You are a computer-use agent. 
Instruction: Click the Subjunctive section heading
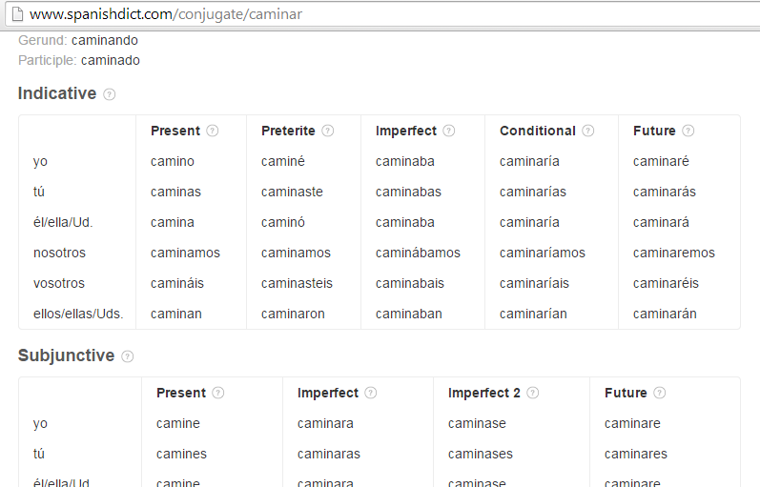click(66, 355)
